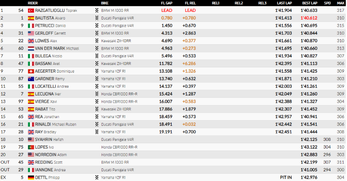Image resolution: width=347 pixels, height=181 pixels.
Task: Click the BIKE column header
Action: [x=105, y=3]
